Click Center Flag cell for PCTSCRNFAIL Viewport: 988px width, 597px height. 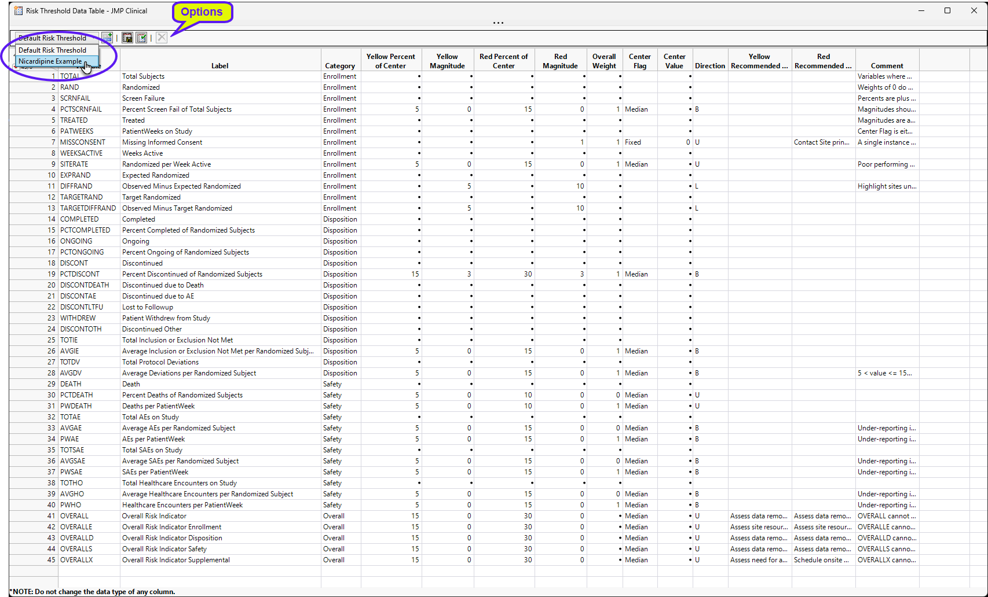[639, 109]
